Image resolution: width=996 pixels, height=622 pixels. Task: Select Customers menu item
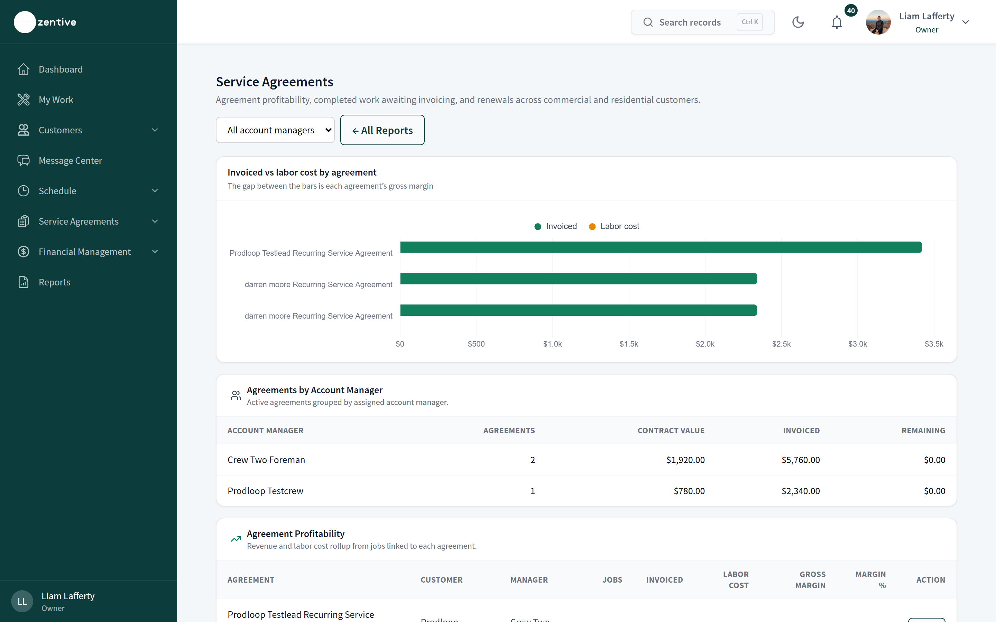pos(61,130)
